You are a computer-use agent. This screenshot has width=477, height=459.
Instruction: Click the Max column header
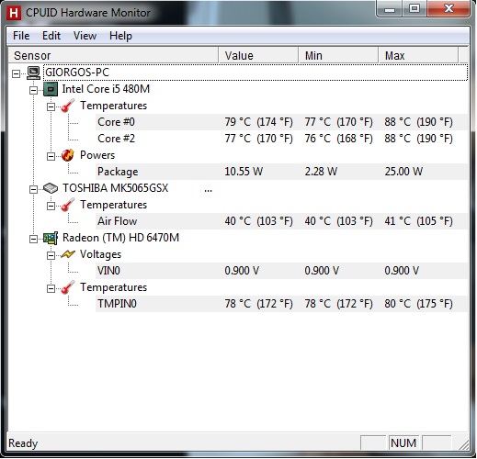click(418, 55)
